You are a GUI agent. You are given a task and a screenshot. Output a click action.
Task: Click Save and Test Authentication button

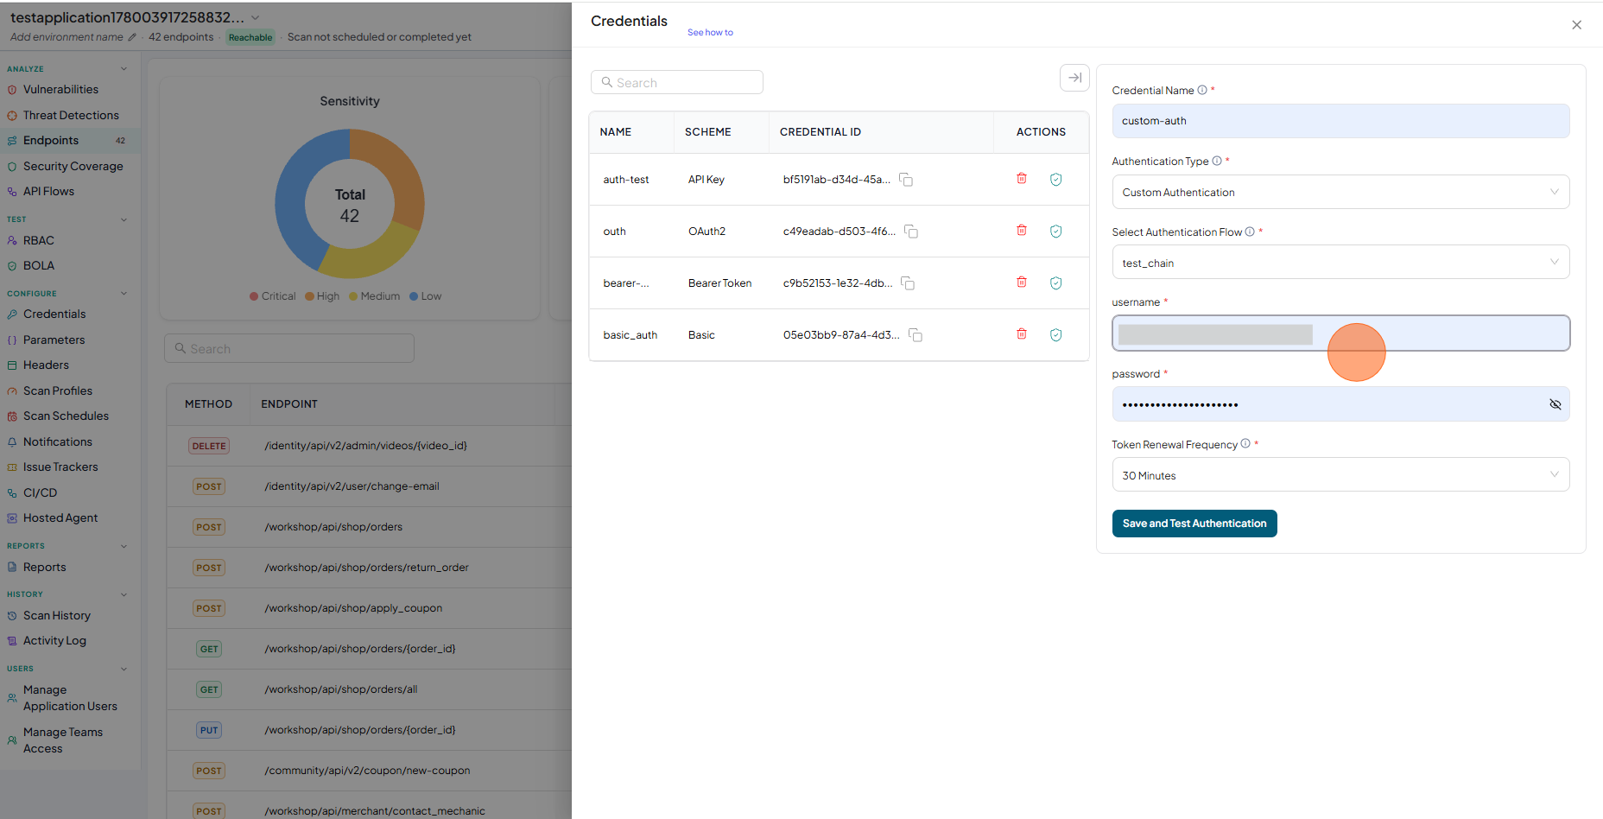(x=1194, y=524)
